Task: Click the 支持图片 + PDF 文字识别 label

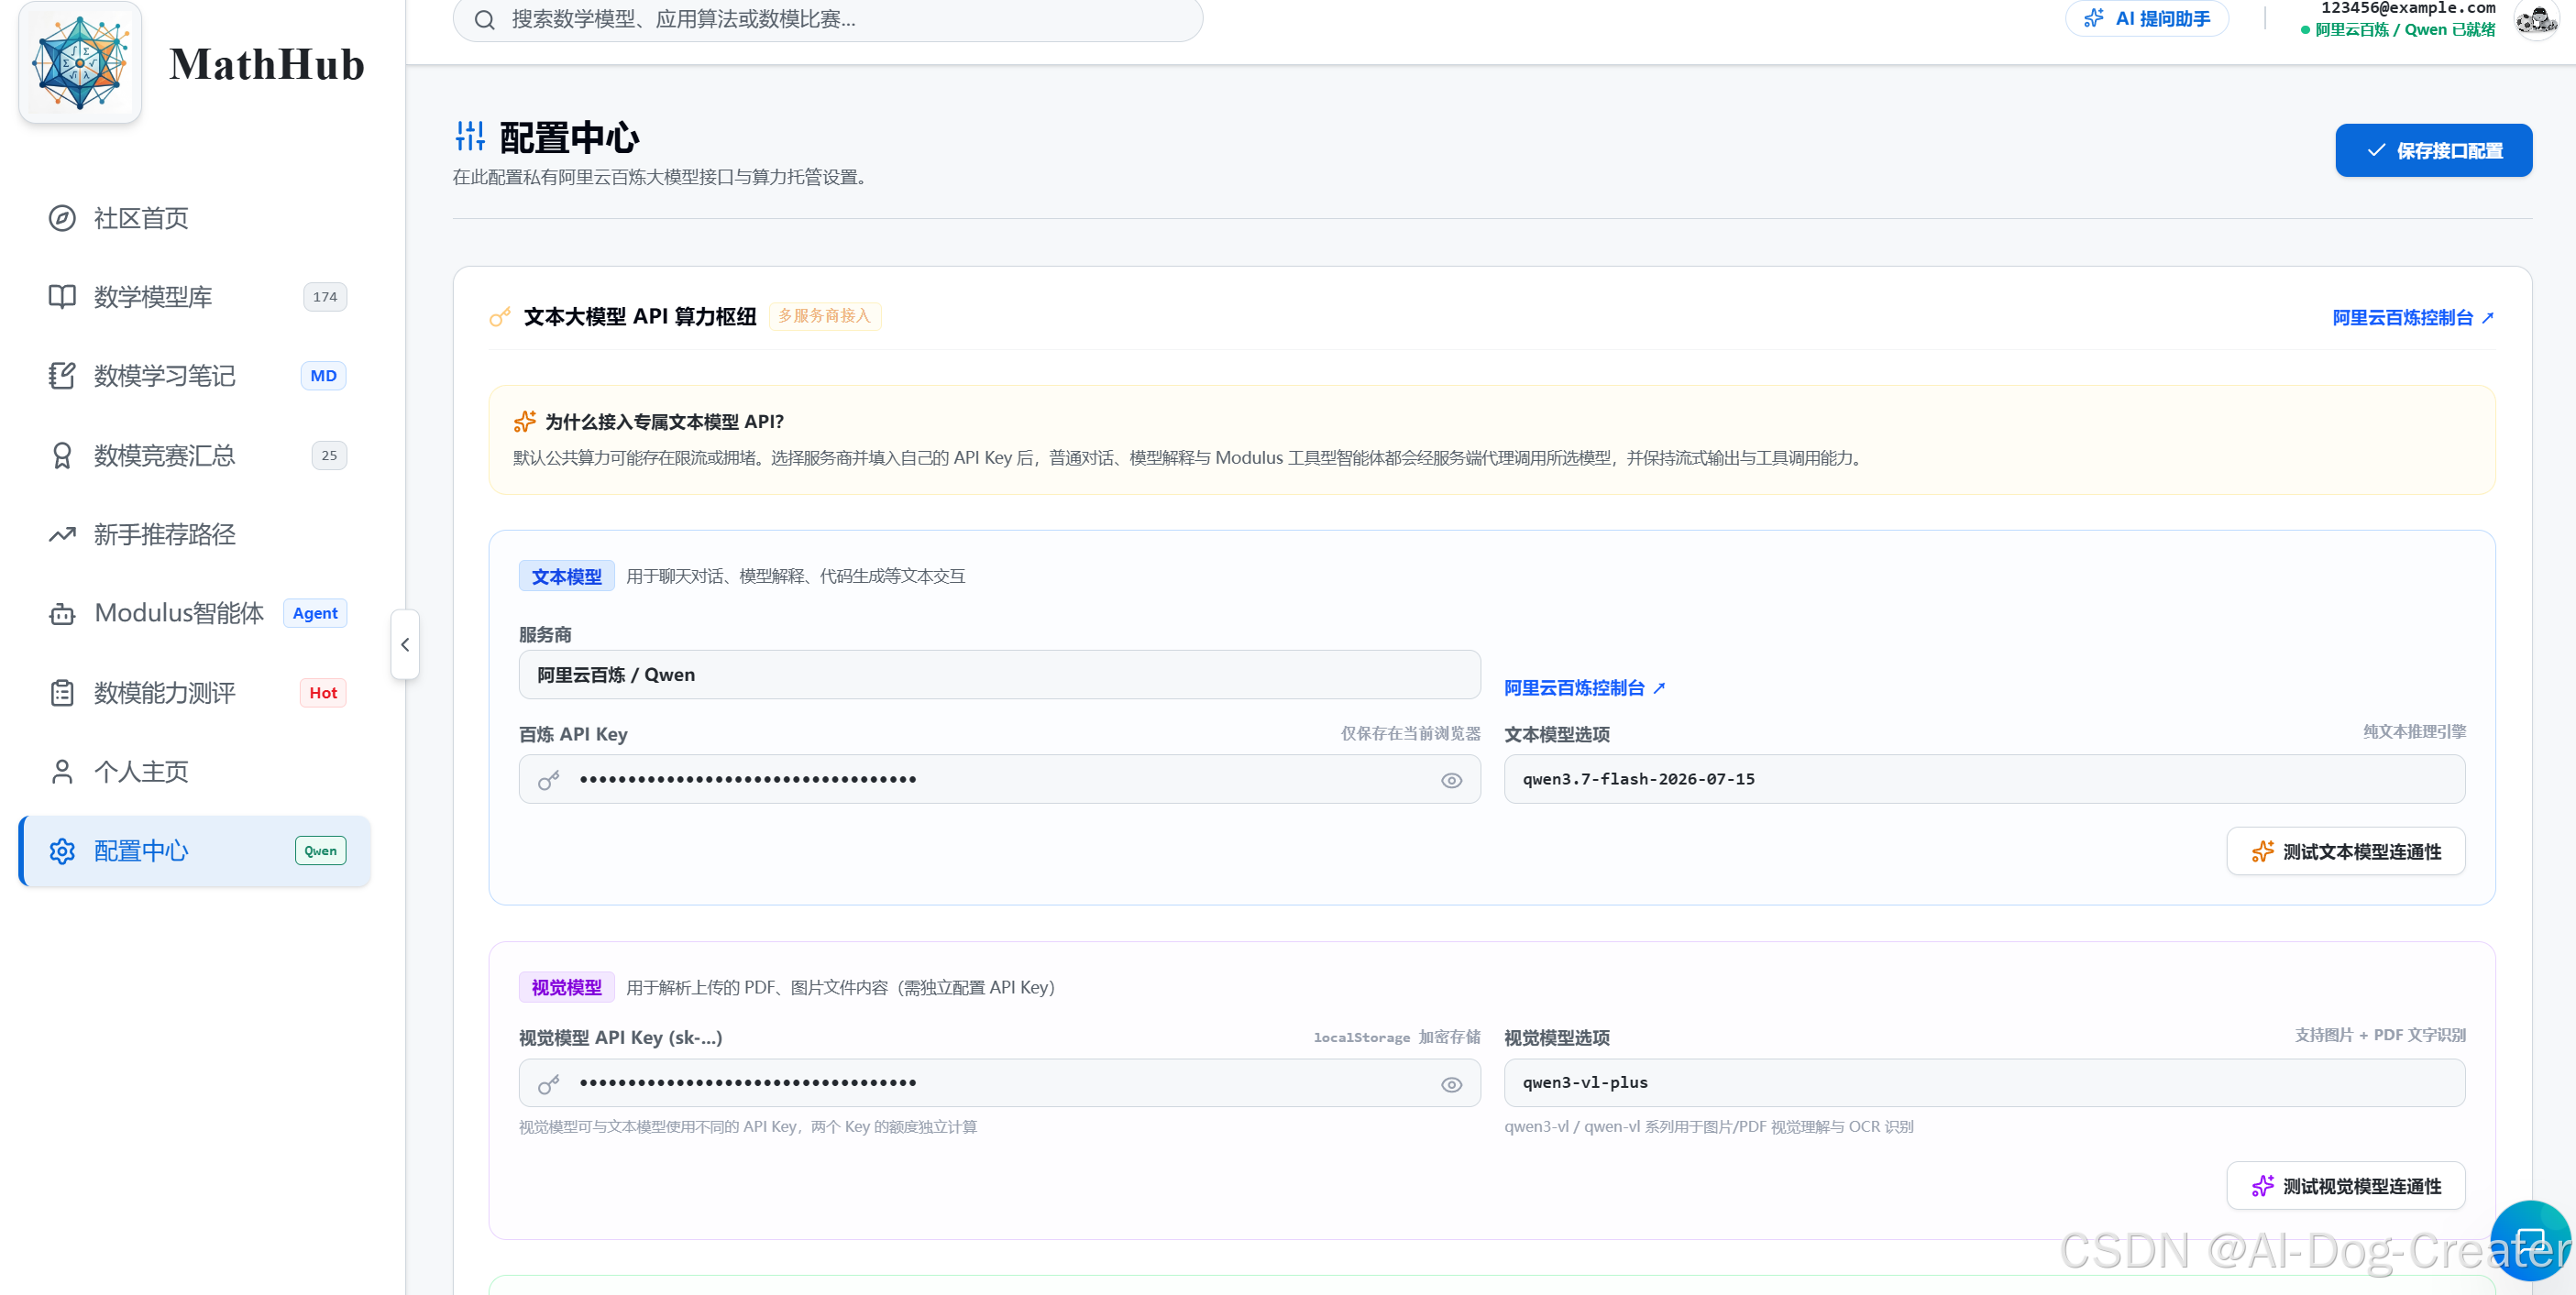Action: [x=2380, y=1035]
